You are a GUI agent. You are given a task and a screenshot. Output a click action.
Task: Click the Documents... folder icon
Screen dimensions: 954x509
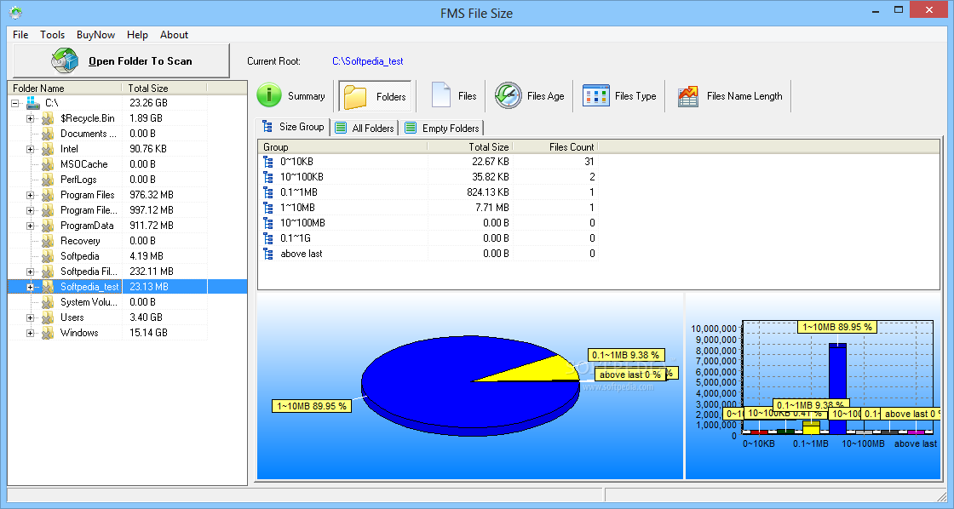coord(48,134)
